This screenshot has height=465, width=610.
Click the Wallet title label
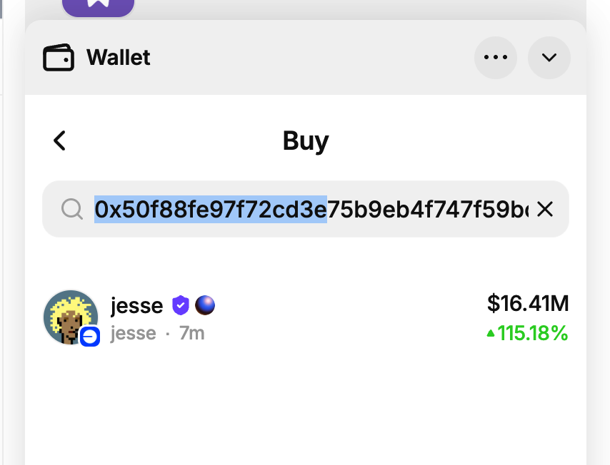pos(119,58)
